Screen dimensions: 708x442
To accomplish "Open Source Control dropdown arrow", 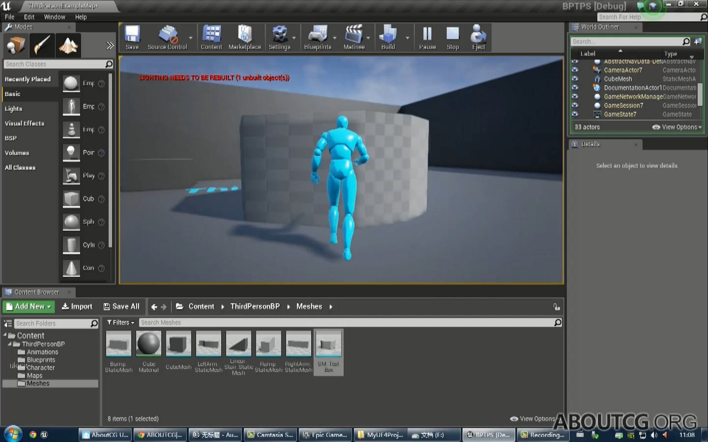I will (191, 38).
